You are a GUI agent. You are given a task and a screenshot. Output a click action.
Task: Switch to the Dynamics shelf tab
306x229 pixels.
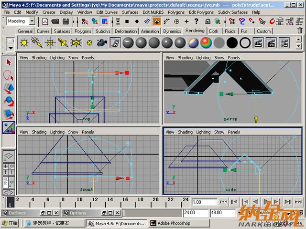(172, 31)
